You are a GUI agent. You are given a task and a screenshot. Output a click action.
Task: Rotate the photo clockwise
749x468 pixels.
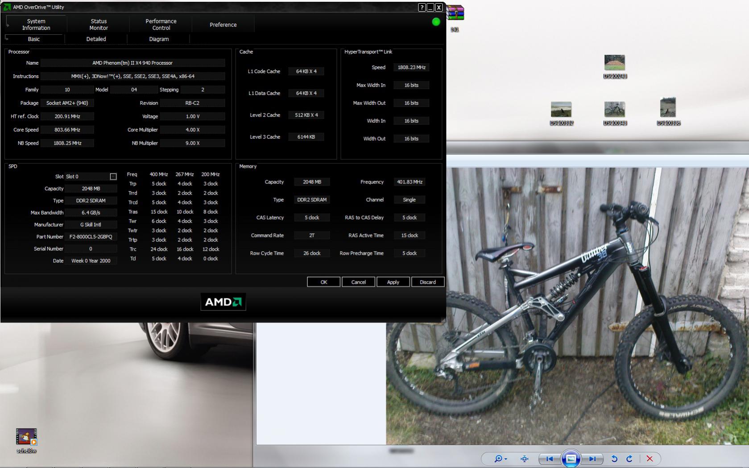coord(629,459)
